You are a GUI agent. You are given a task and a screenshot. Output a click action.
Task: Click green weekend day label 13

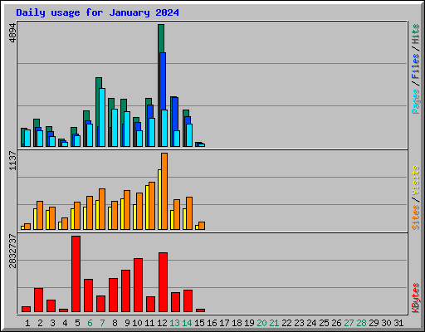pyautogui.click(x=174, y=323)
